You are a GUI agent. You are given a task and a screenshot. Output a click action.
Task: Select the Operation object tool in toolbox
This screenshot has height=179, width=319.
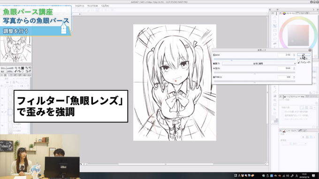pos(275,26)
